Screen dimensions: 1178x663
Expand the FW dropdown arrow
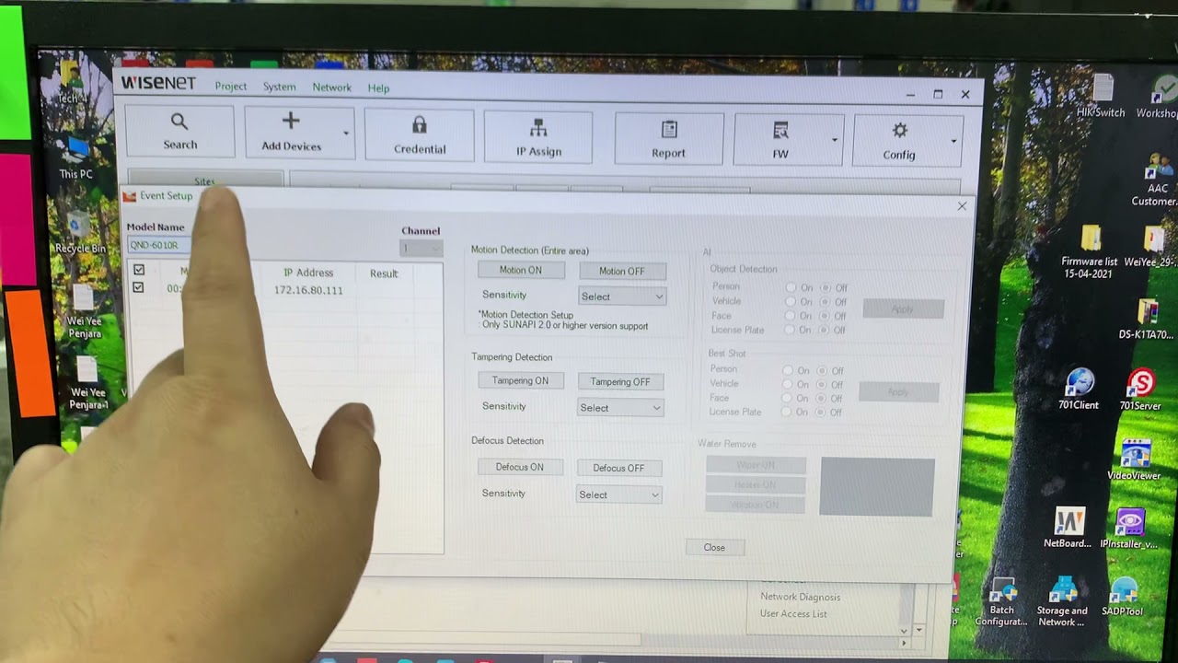834,140
